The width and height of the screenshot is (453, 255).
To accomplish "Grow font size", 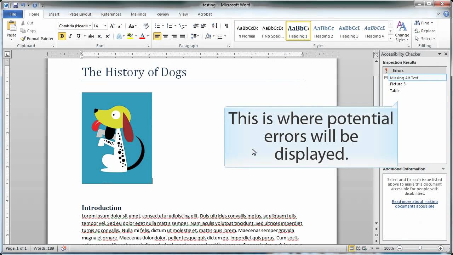I will click(x=112, y=26).
